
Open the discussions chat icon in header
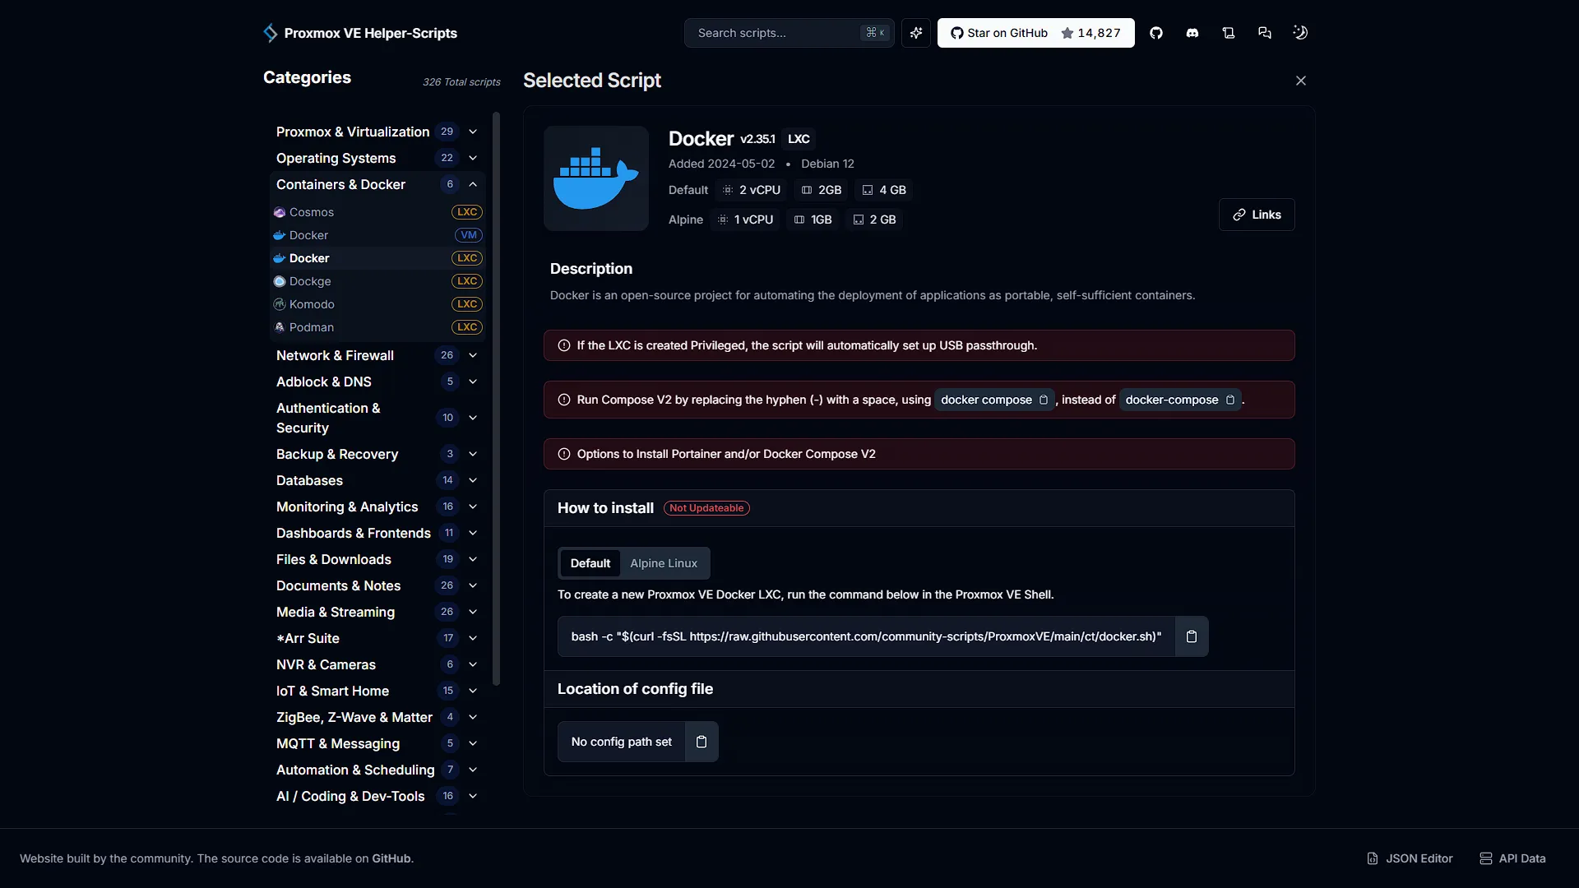(x=1265, y=33)
